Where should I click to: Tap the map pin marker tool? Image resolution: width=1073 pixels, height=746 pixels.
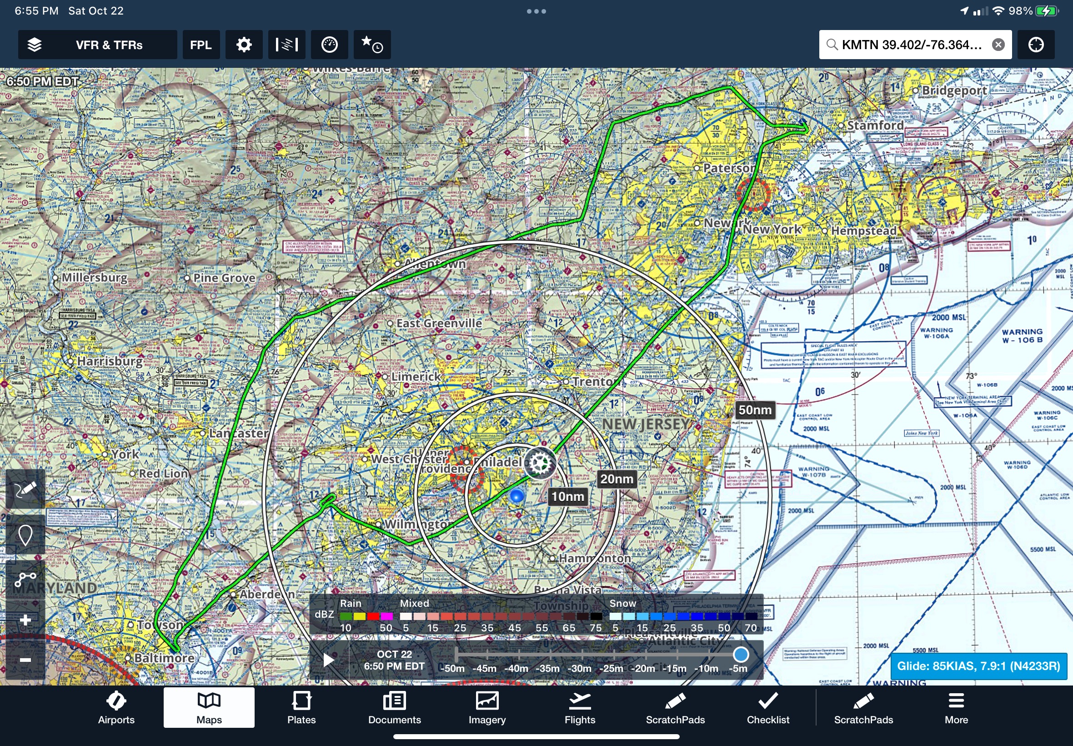(x=26, y=535)
